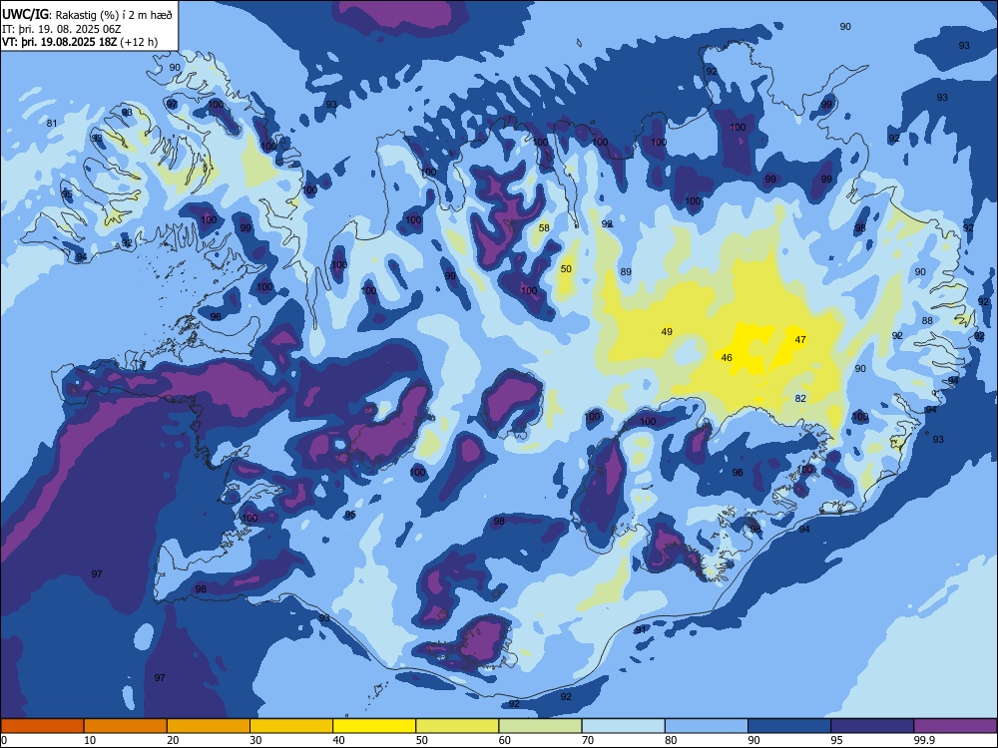Select the humidity value 82 on map
This screenshot has width=998, height=748.
click(800, 398)
